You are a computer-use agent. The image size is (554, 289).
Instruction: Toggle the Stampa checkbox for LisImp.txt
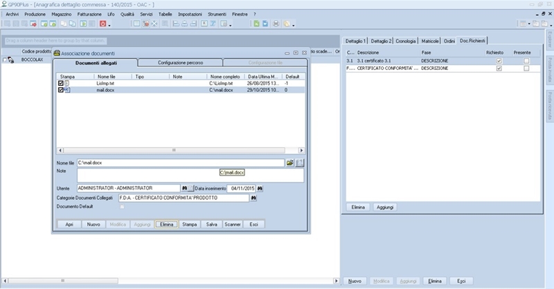click(61, 83)
